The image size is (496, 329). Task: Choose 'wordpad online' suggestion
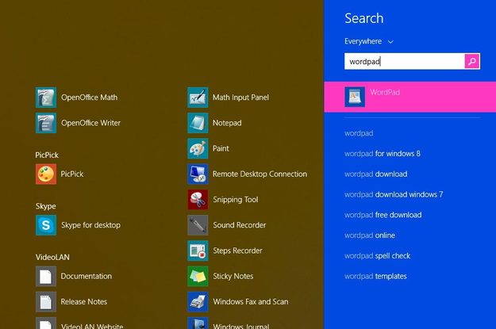(370, 235)
